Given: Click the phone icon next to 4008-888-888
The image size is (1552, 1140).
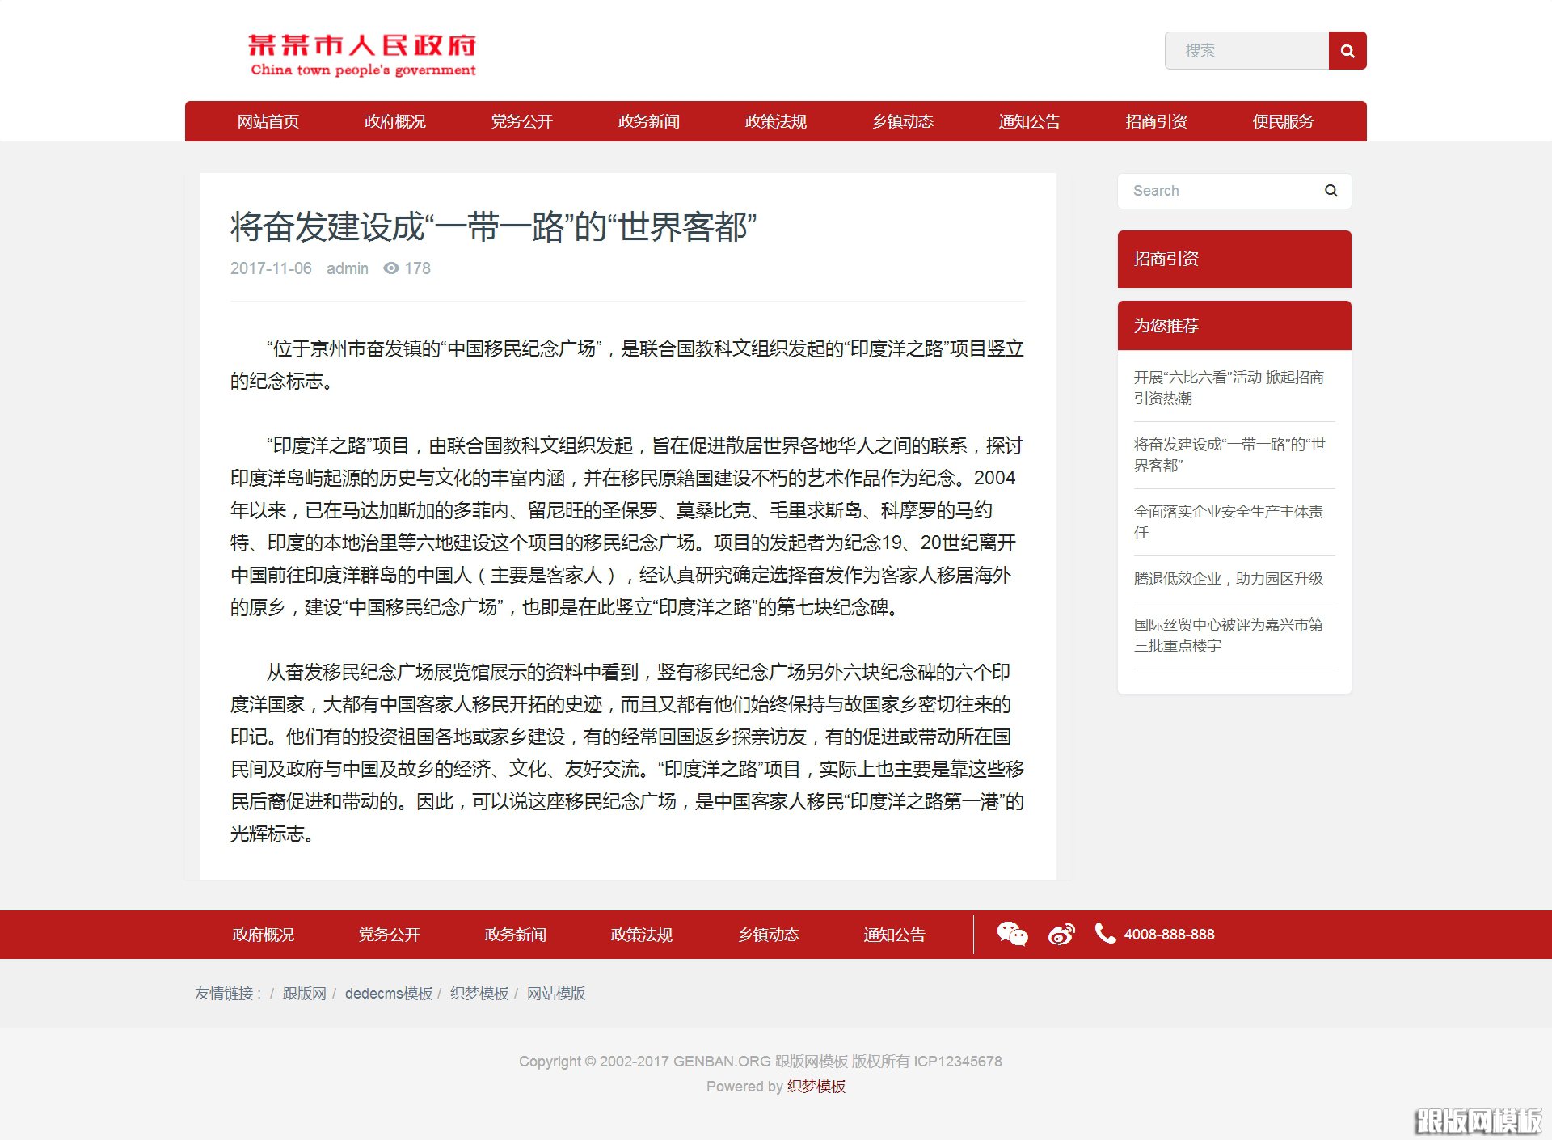Looking at the screenshot, I should (1103, 935).
